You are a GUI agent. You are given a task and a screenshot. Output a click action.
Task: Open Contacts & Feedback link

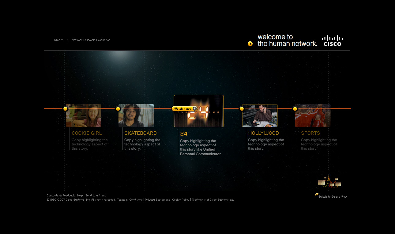61,196
